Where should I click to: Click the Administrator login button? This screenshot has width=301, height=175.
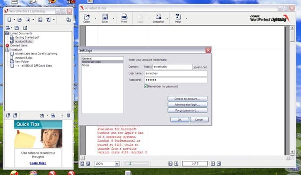(x=187, y=105)
